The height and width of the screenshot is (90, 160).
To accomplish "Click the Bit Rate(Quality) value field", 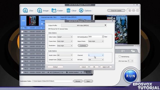I will tap(95, 37).
